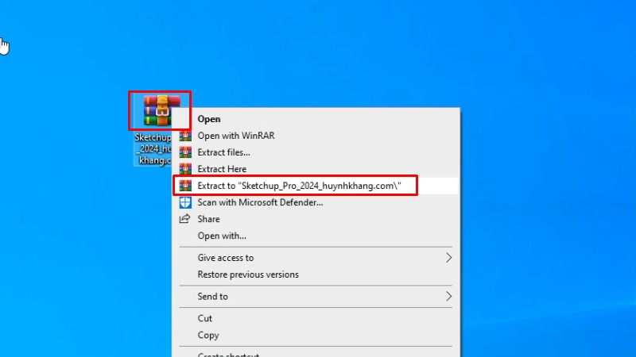This screenshot has width=636, height=357.
Task: Click the WinRAR icon beside "Open with WinRAR"
Action: click(185, 136)
